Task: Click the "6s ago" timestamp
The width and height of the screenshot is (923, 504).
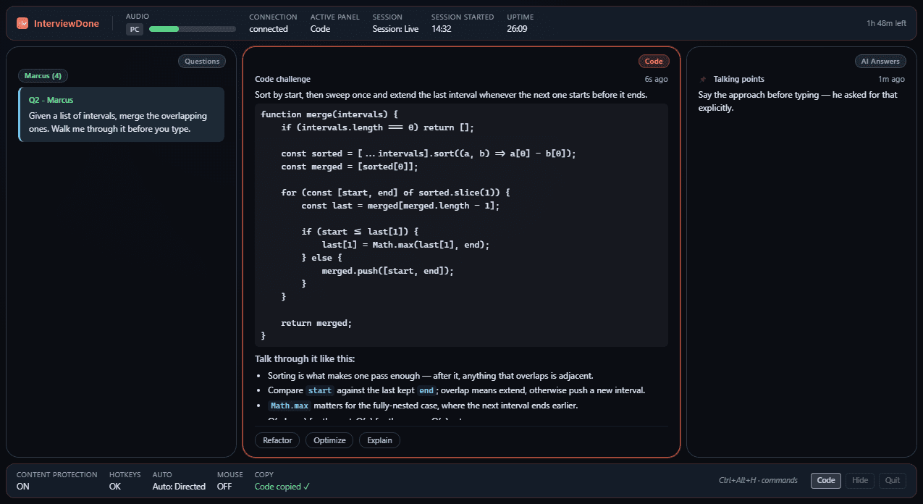Action: pyautogui.click(x=657, y=79)
